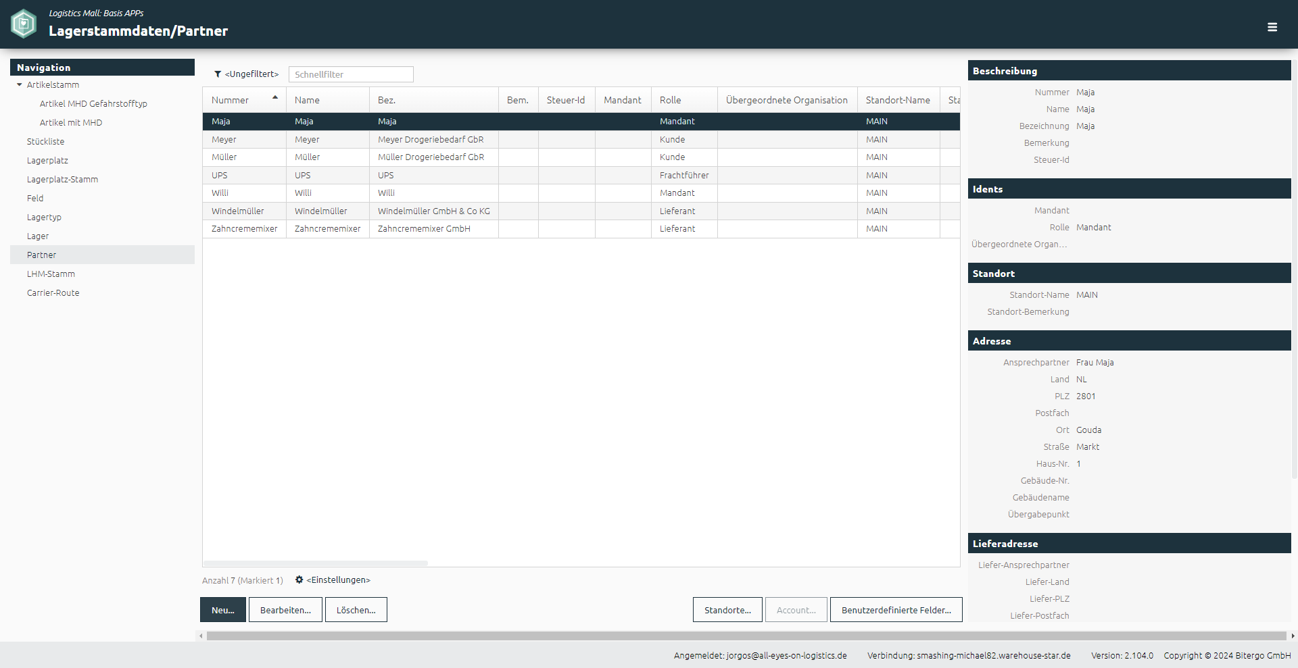
Task: Collapse the Artikelstamm tree node
Action: pyautogui.click(x=20, y=84)
